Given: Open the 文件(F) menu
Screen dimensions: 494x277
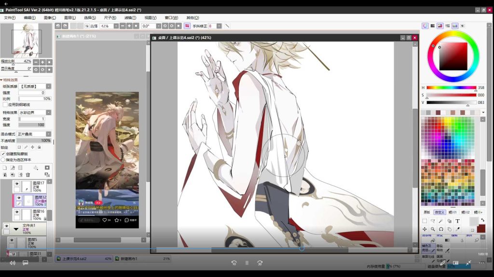Looking at the screenshot, I should click(x=10, y=18).
